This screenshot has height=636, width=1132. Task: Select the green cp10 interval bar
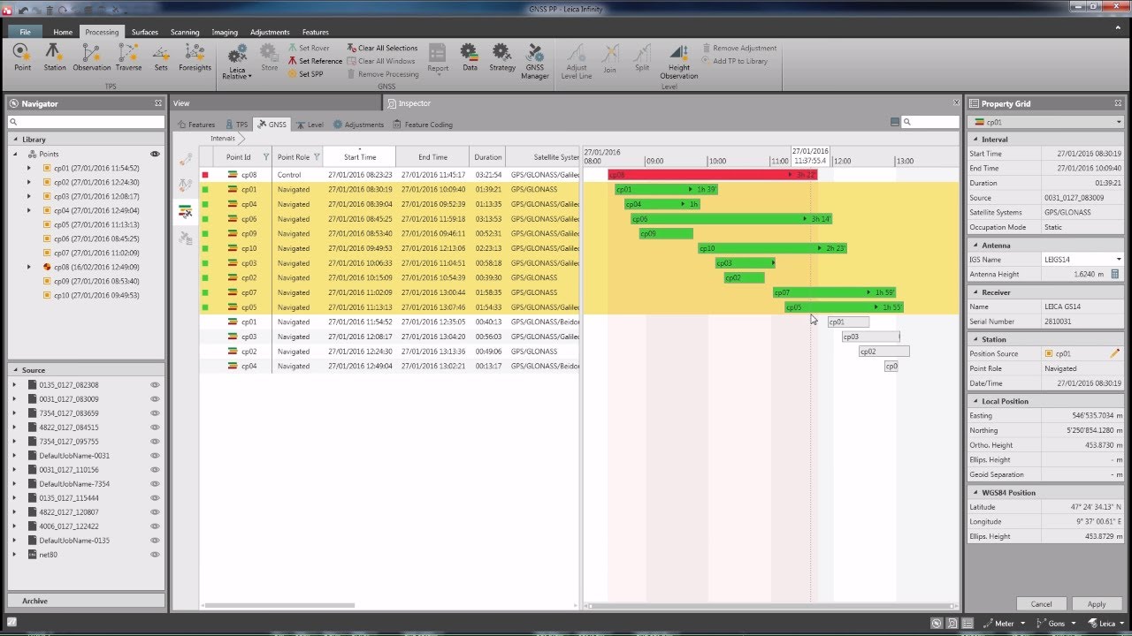[x=771, y=248]
